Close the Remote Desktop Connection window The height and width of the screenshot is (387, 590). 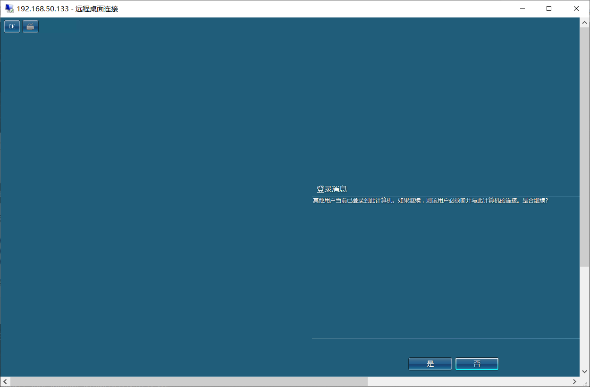click(x=576, y=8)
